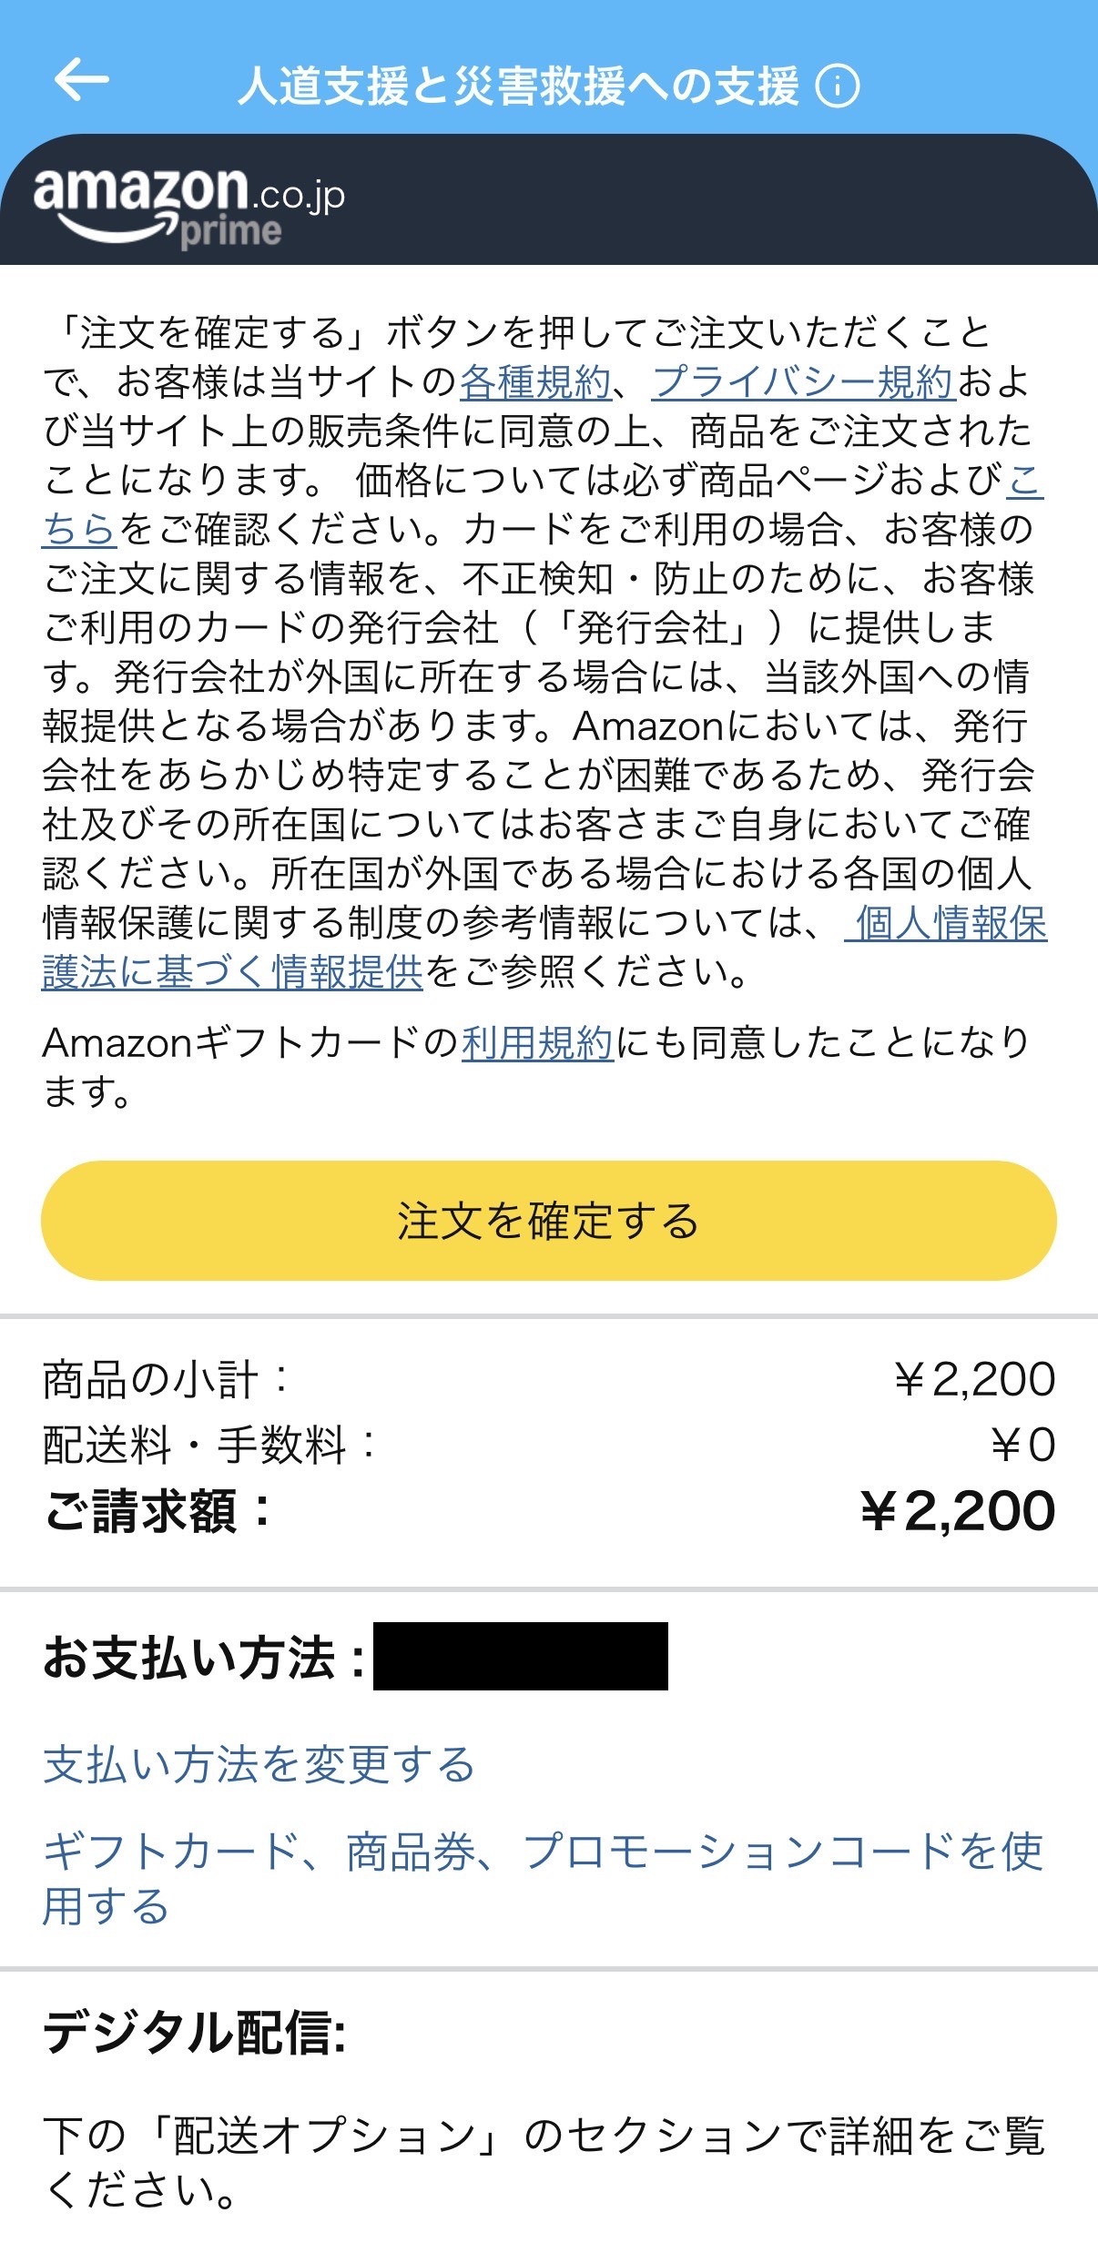Tap the redacted payment method field
This screenshot has height=2253, width=1098.
[520, 1656]
